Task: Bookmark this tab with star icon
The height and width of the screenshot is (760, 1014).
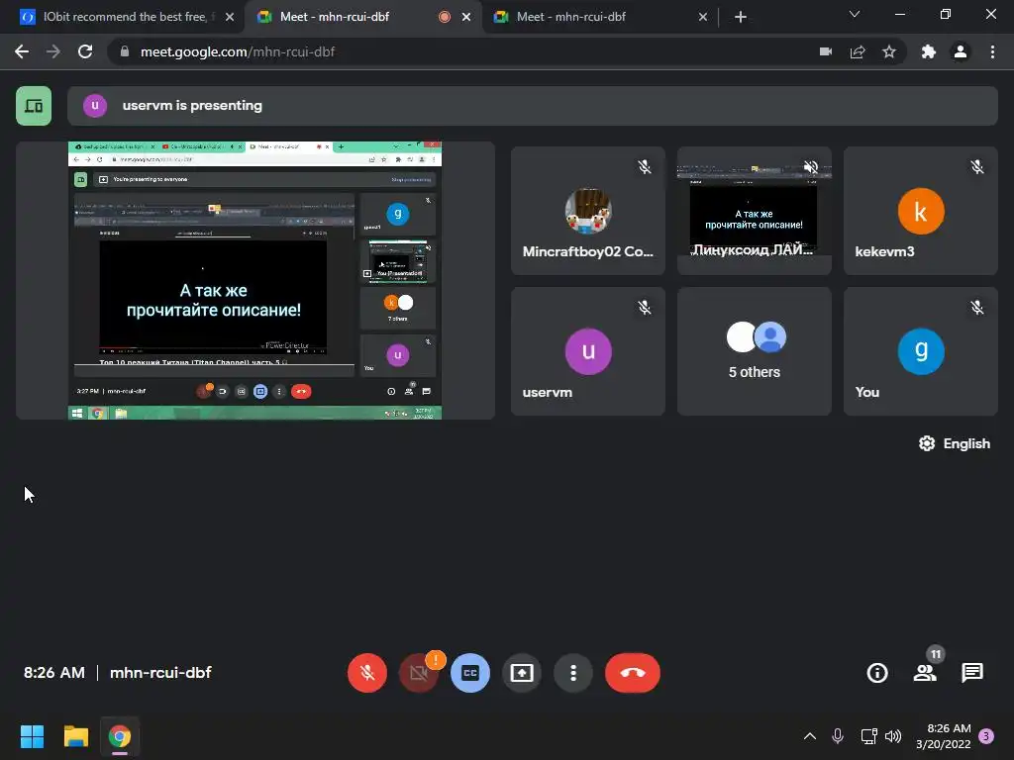Action: (x=889, y=51)
